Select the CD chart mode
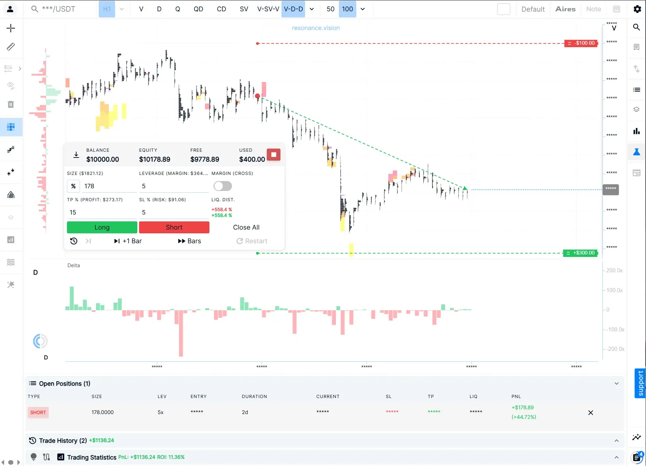This screenshot has width=646, height=466. tap(221, 9)
